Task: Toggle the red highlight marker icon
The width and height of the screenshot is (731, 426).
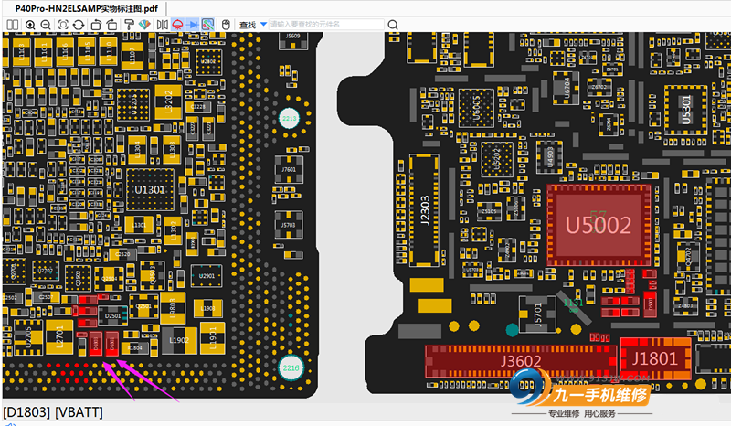Action: click(177, 25)
